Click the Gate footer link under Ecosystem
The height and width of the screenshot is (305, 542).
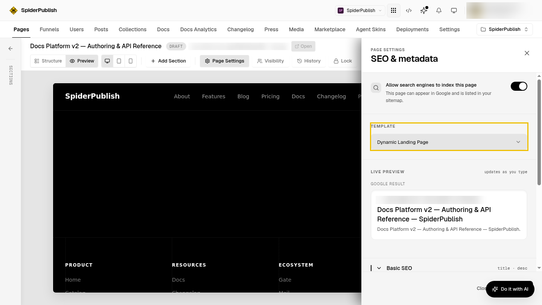[x=285, y=280]
